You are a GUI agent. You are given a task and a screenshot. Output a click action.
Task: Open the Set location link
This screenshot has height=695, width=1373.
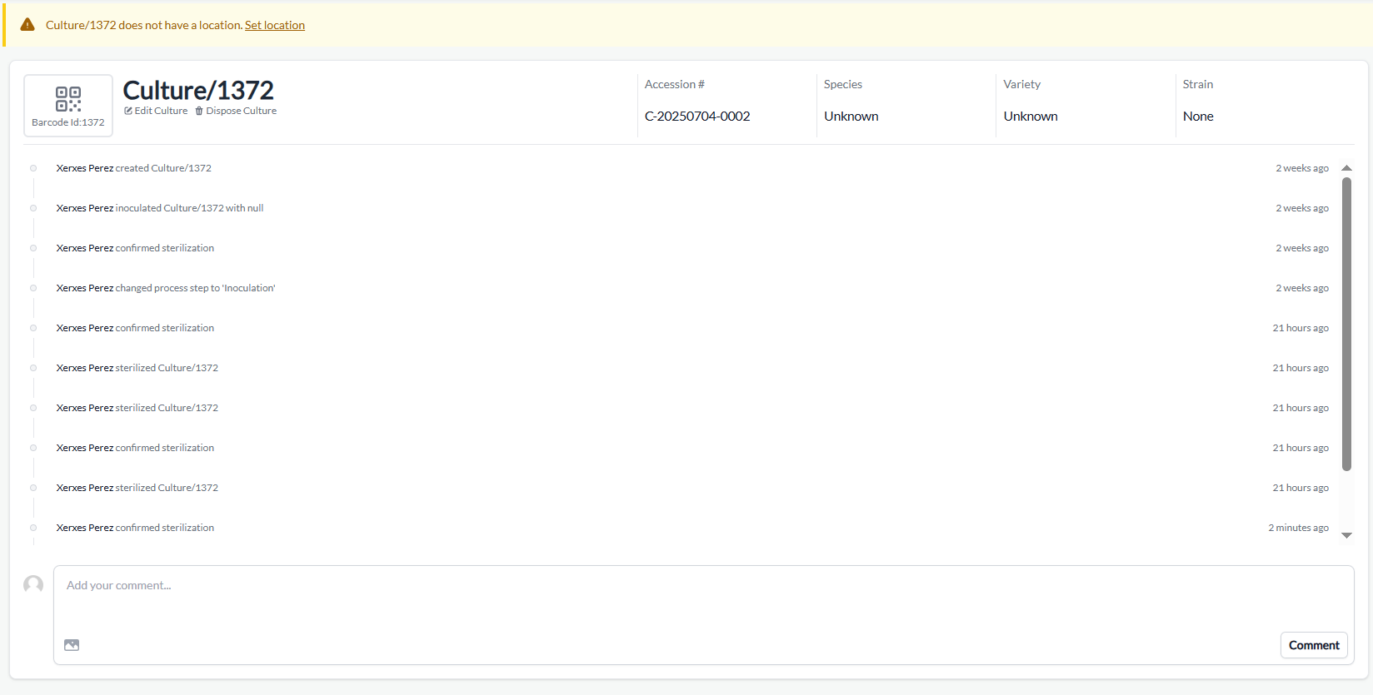pyautogui.click(x=274, y=25)
